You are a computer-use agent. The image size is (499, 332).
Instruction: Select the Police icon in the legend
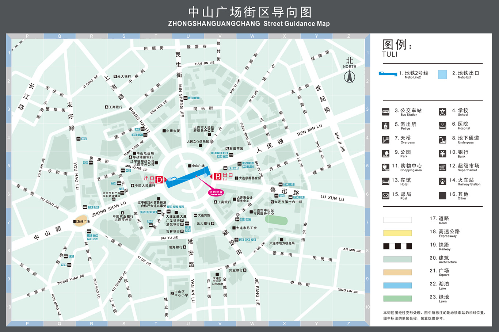(x=385, y=126)
